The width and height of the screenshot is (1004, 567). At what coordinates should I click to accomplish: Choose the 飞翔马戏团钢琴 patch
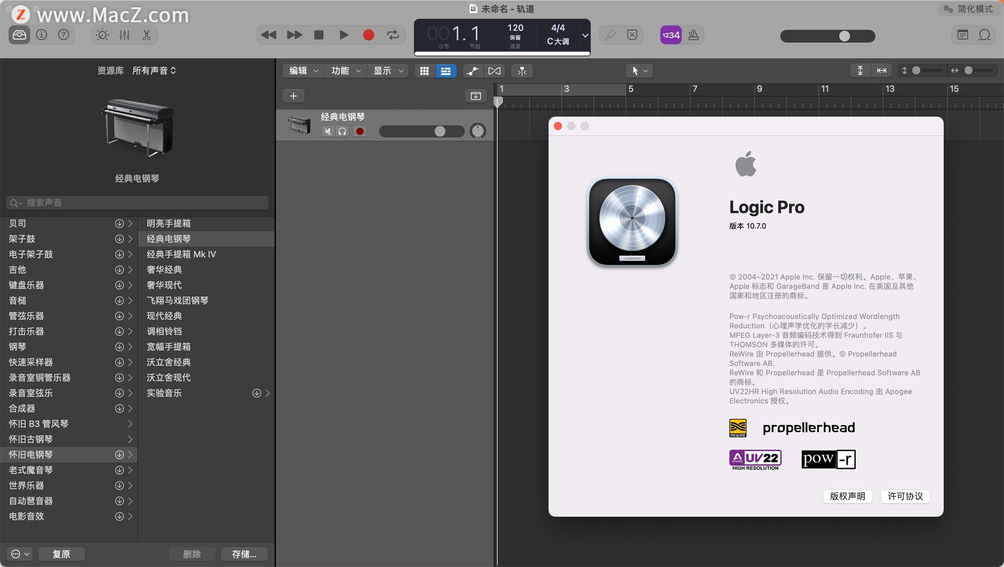206,300
